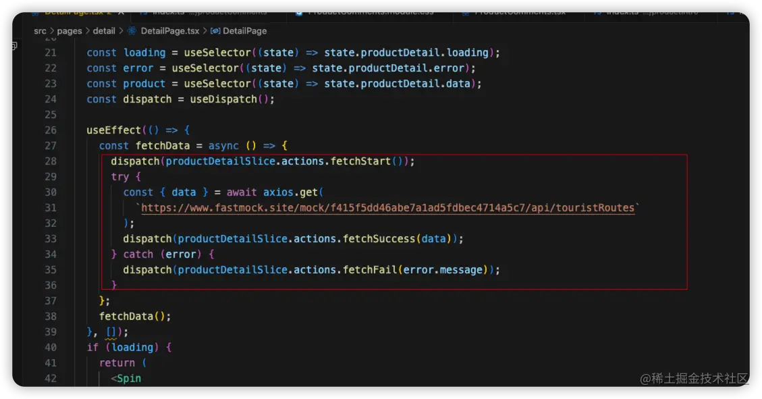The image size is (762, 399).
Task: Open the detail breadcrumb segment
Action: (104, 30)
